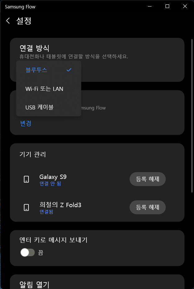Click the Z Fold3 phone icon
The image size is (194, 289).
tap(26, 207)
